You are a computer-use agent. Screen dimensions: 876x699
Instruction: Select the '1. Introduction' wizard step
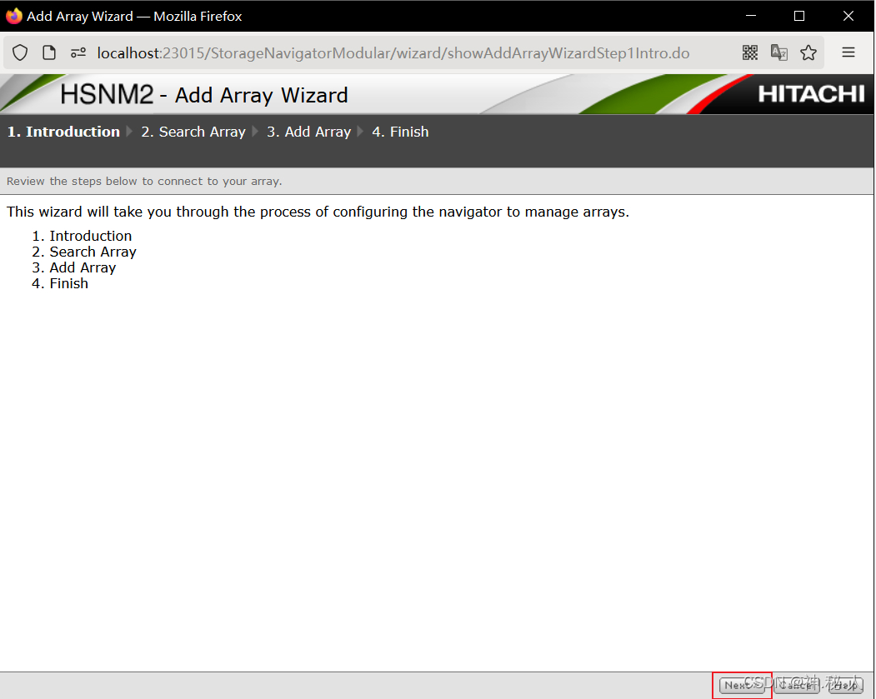(x=63, y=132)
